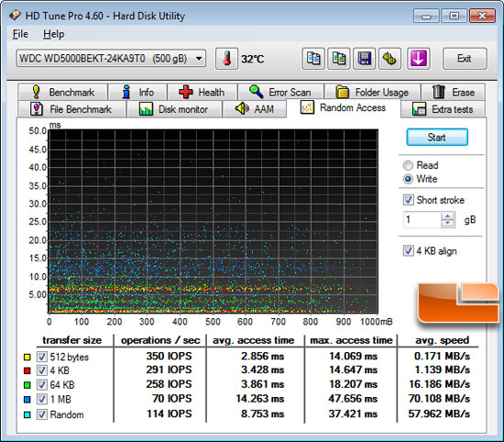Increase short stroke size with up arrow
504x442 pixels.
tap(448, 216)
